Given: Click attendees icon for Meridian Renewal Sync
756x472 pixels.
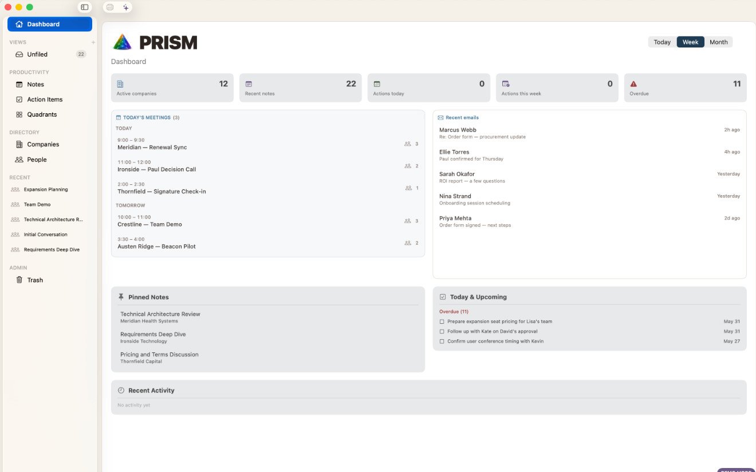Looking at the screenshot, I should (408, 144).
